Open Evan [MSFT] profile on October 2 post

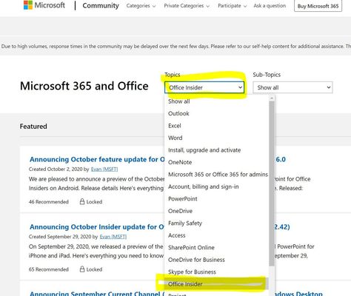(x=104, y=169)
